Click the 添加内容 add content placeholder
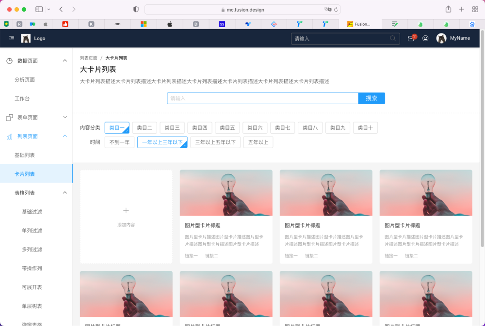Image resolution: width=485 pixels, height=326 pixels. pos(126,217)
